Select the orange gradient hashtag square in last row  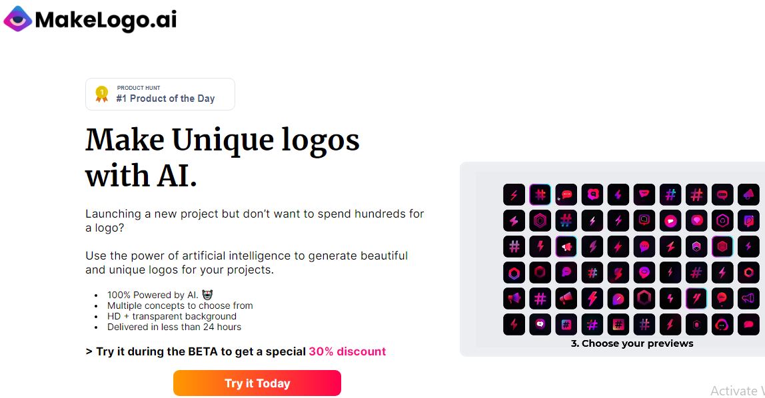[x=618, y=325]
